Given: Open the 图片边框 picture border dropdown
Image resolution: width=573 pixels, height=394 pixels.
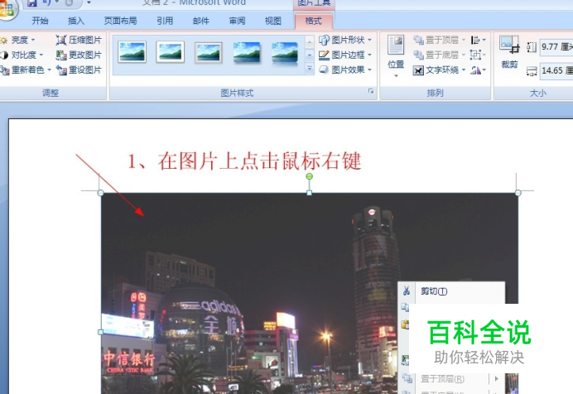Looking at the screenshot, I should (x=345, y=55).
